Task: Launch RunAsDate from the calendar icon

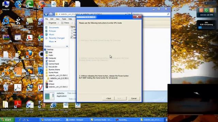Action: [x=18, y=39]
